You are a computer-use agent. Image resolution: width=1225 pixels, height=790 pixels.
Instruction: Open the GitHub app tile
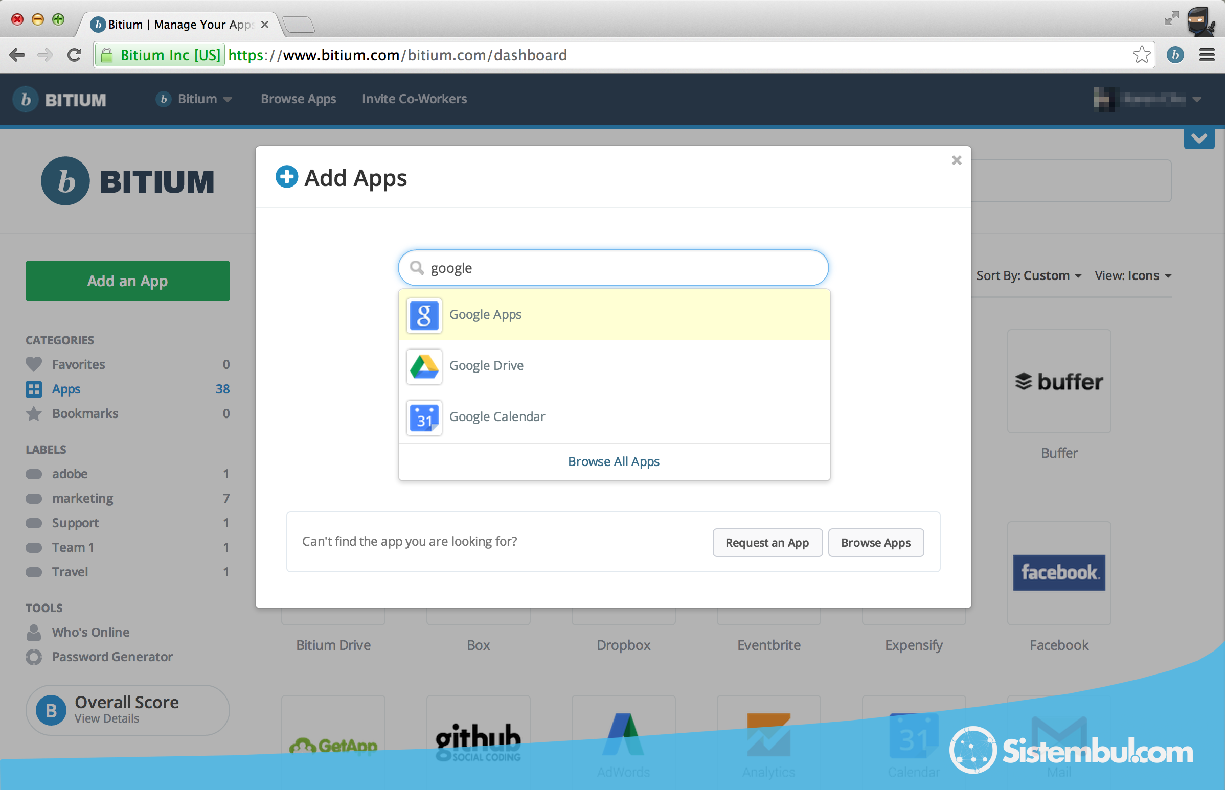pyautogui.click(x=478, y=741)
